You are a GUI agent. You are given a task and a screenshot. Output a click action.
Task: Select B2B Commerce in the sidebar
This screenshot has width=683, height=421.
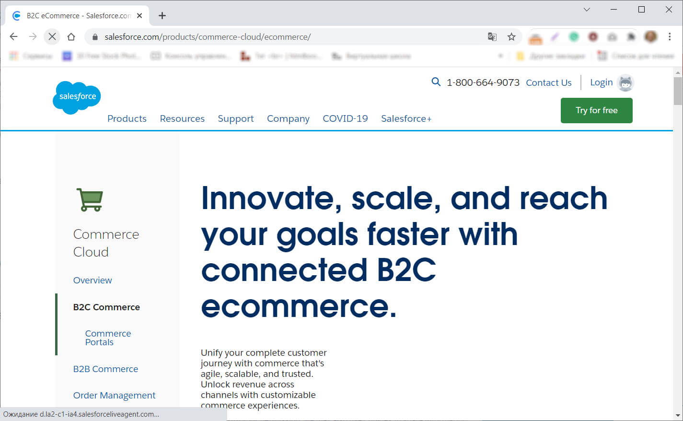[105, 369]
